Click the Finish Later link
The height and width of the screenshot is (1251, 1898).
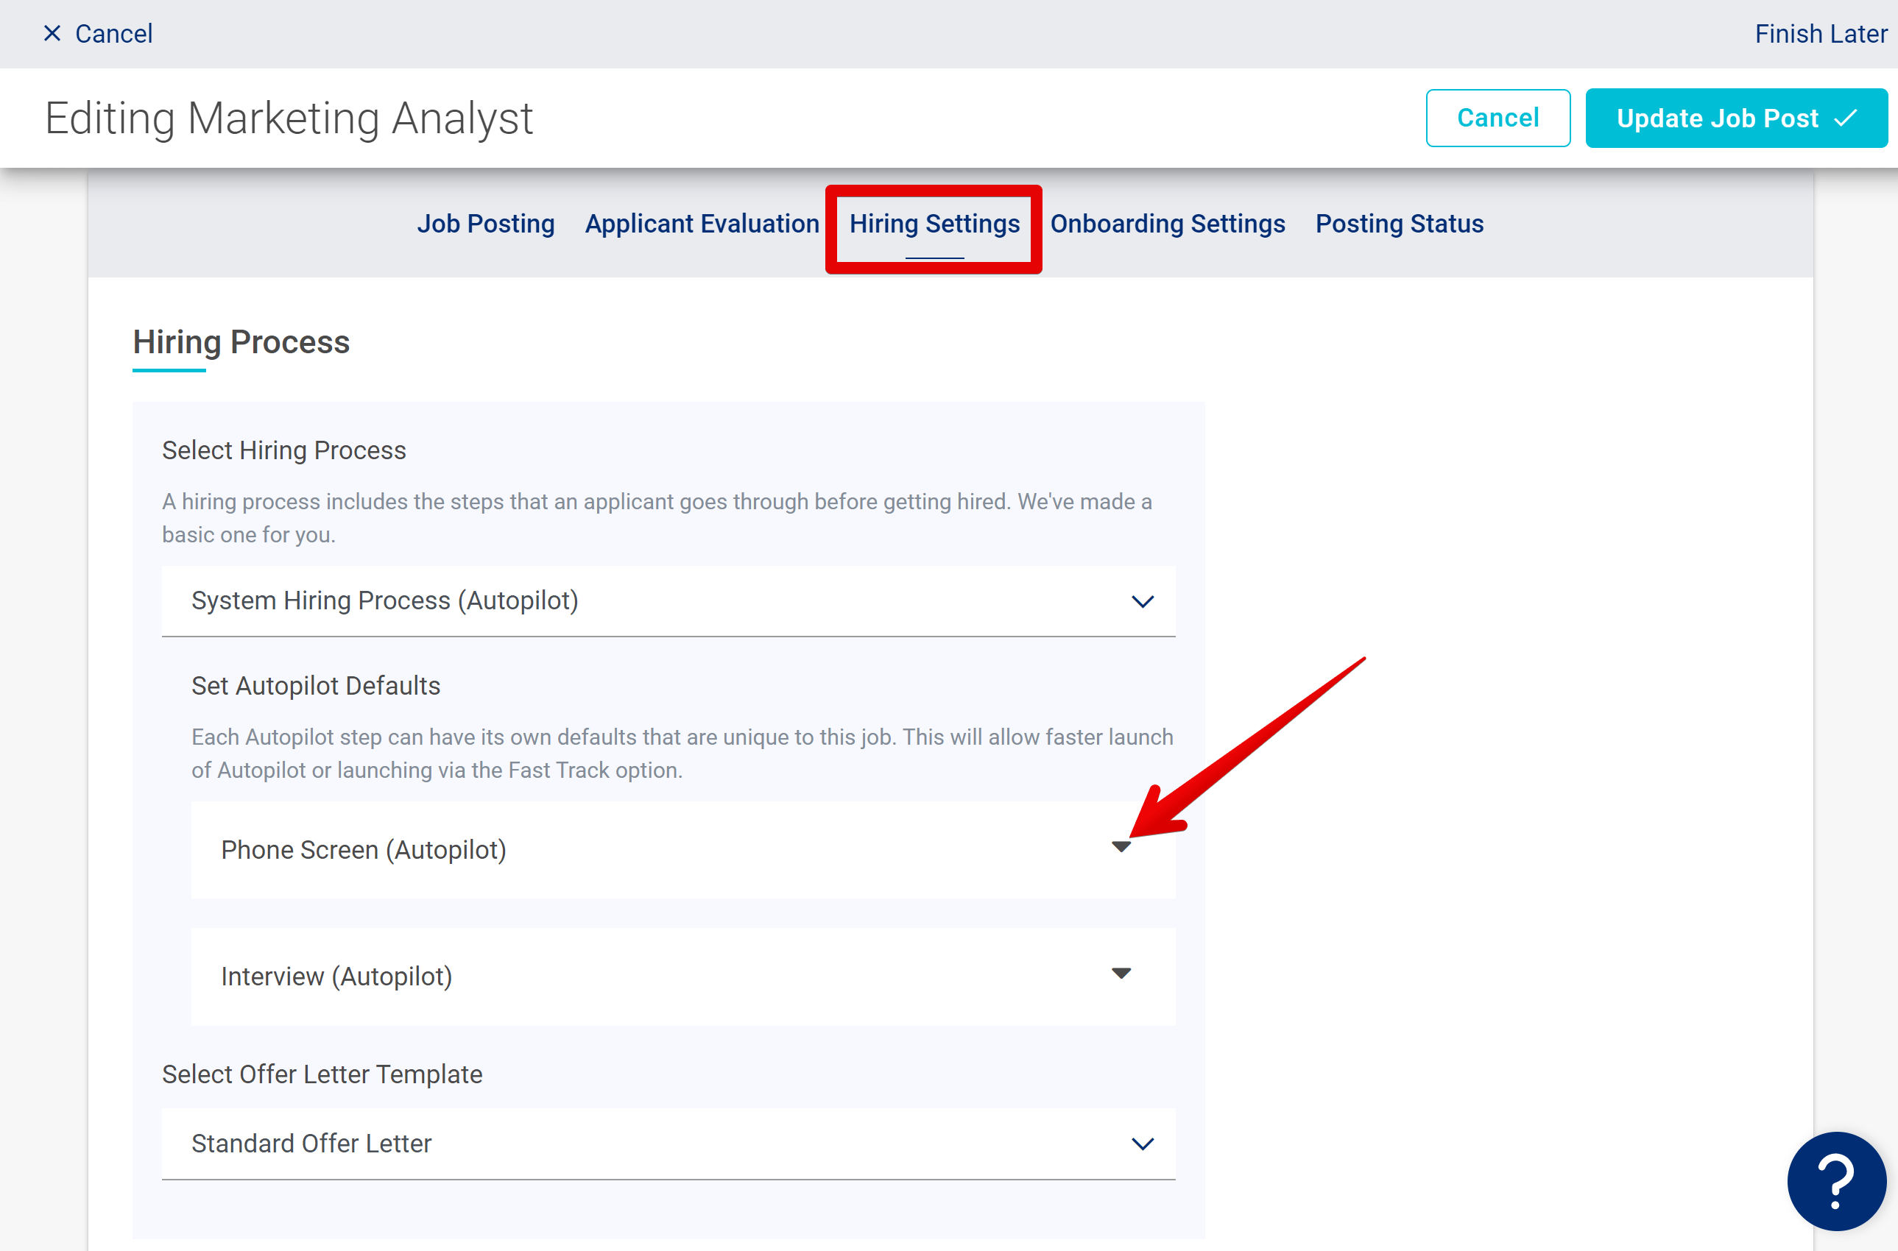click(1820, 34)
